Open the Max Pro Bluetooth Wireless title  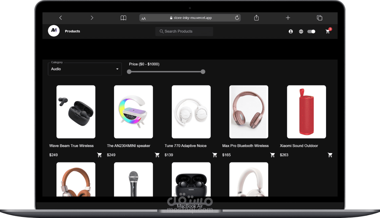(x=245, y=146)
